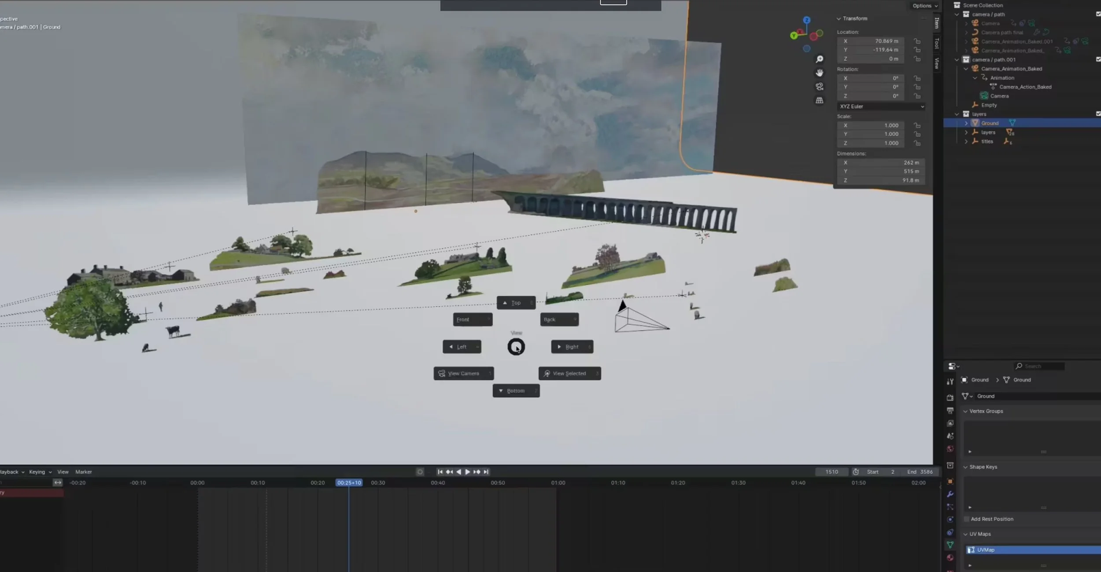Click the Scale X value slider field
This screenshot has width=1101, height=572.
point(871,125)
